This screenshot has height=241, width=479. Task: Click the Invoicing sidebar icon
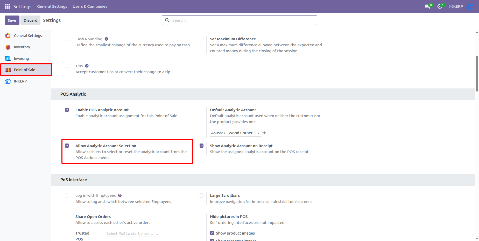(8, 58)
